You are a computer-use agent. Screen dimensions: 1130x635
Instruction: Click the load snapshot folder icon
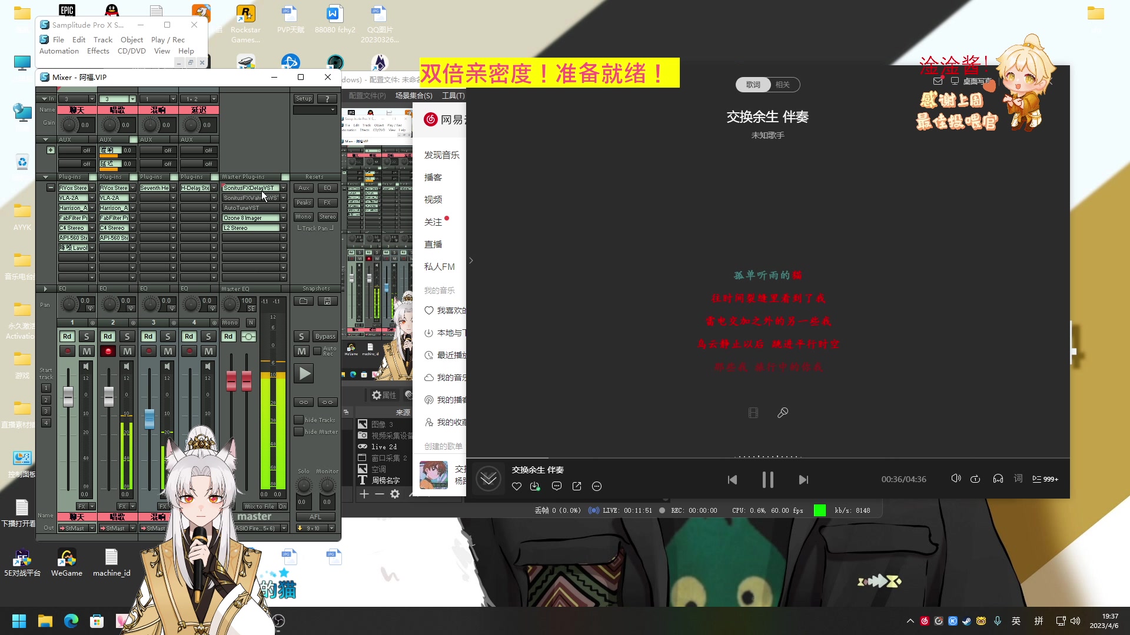[304, 301]
